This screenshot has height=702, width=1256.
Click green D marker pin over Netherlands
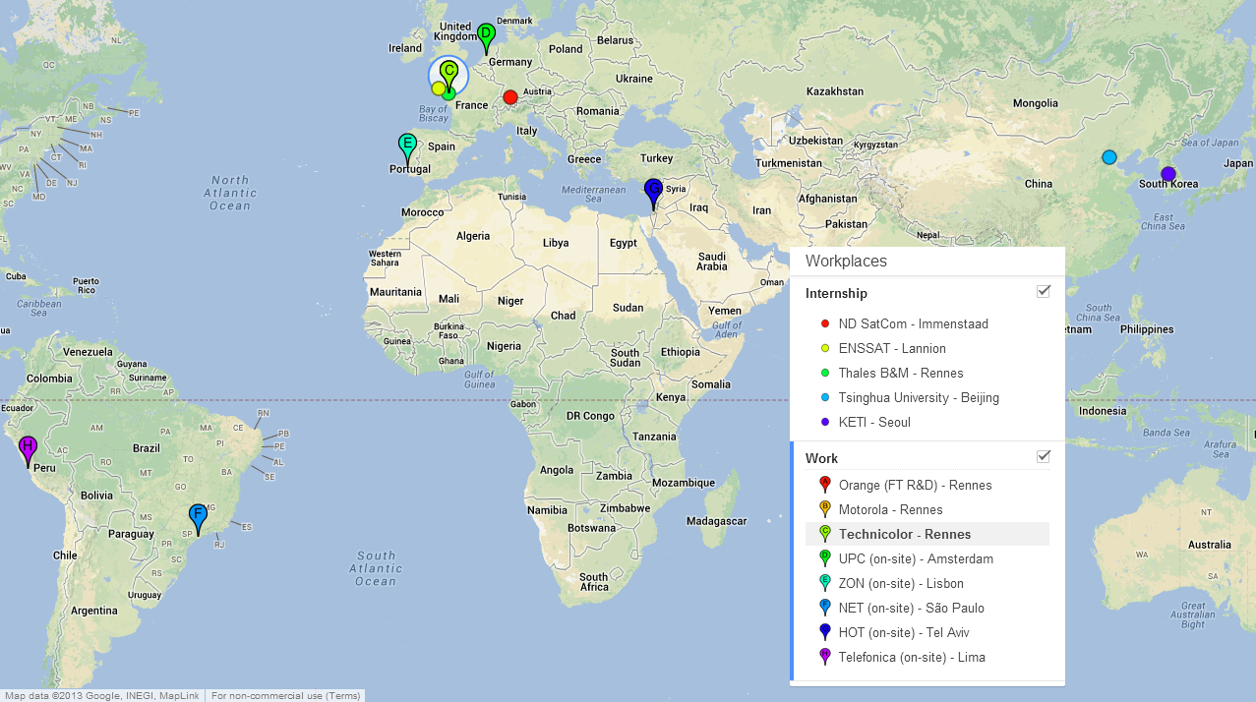[485, 35]
